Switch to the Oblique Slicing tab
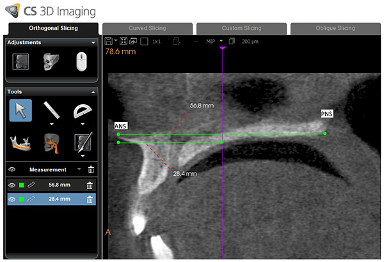This screenshot has height=262, width=384. point(335,29)
